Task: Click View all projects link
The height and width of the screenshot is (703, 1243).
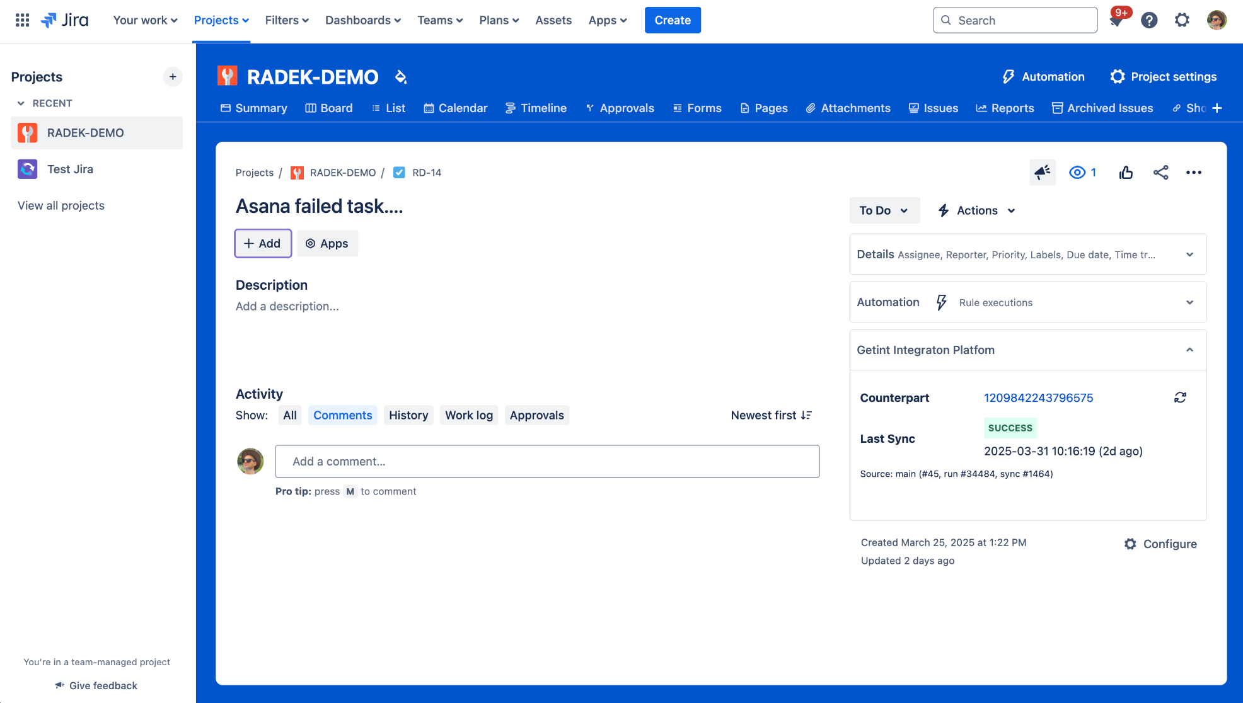Action: (x=61, y=205)
